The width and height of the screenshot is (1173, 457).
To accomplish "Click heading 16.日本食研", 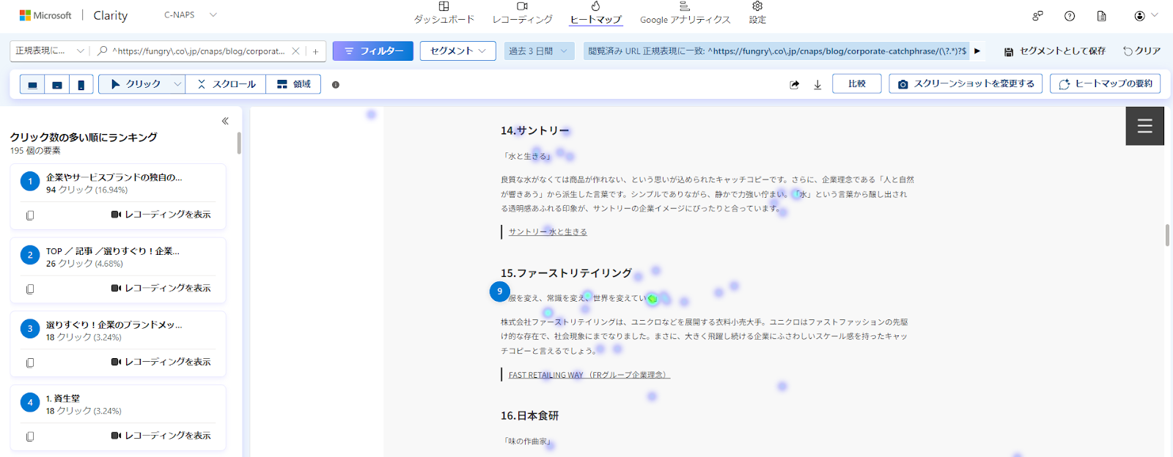I will pyautogui.click(x=529, y=416).
